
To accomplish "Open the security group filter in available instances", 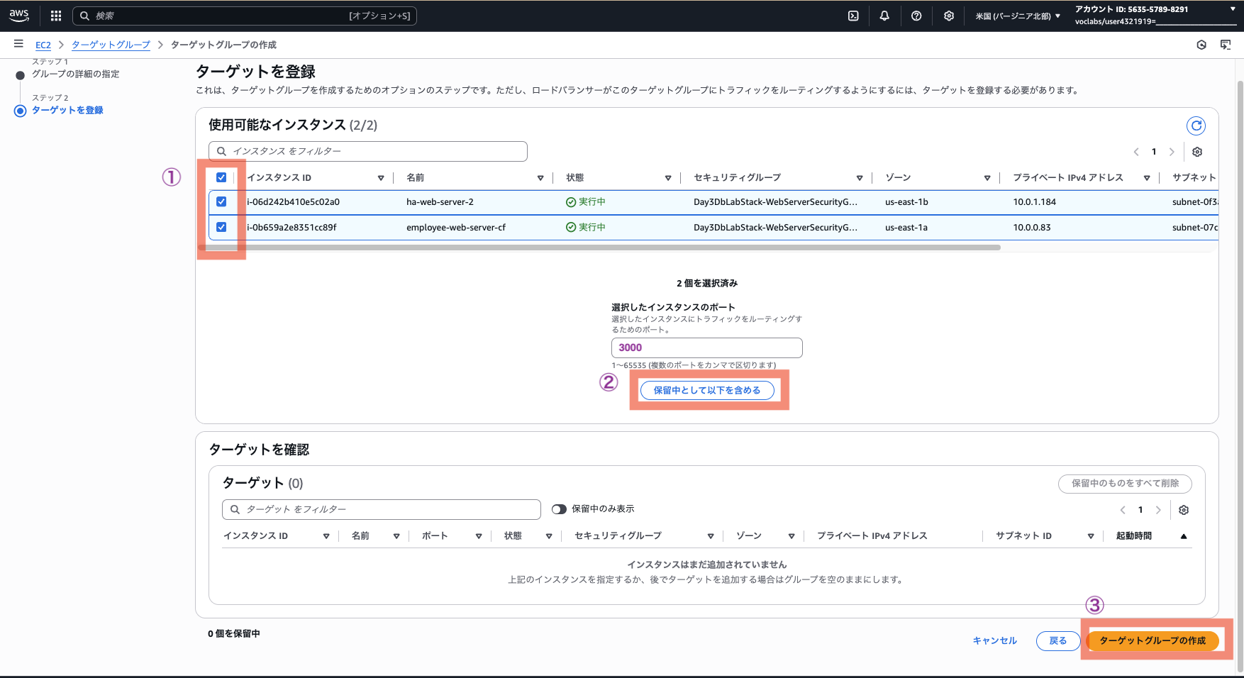I will pos(860,178).
